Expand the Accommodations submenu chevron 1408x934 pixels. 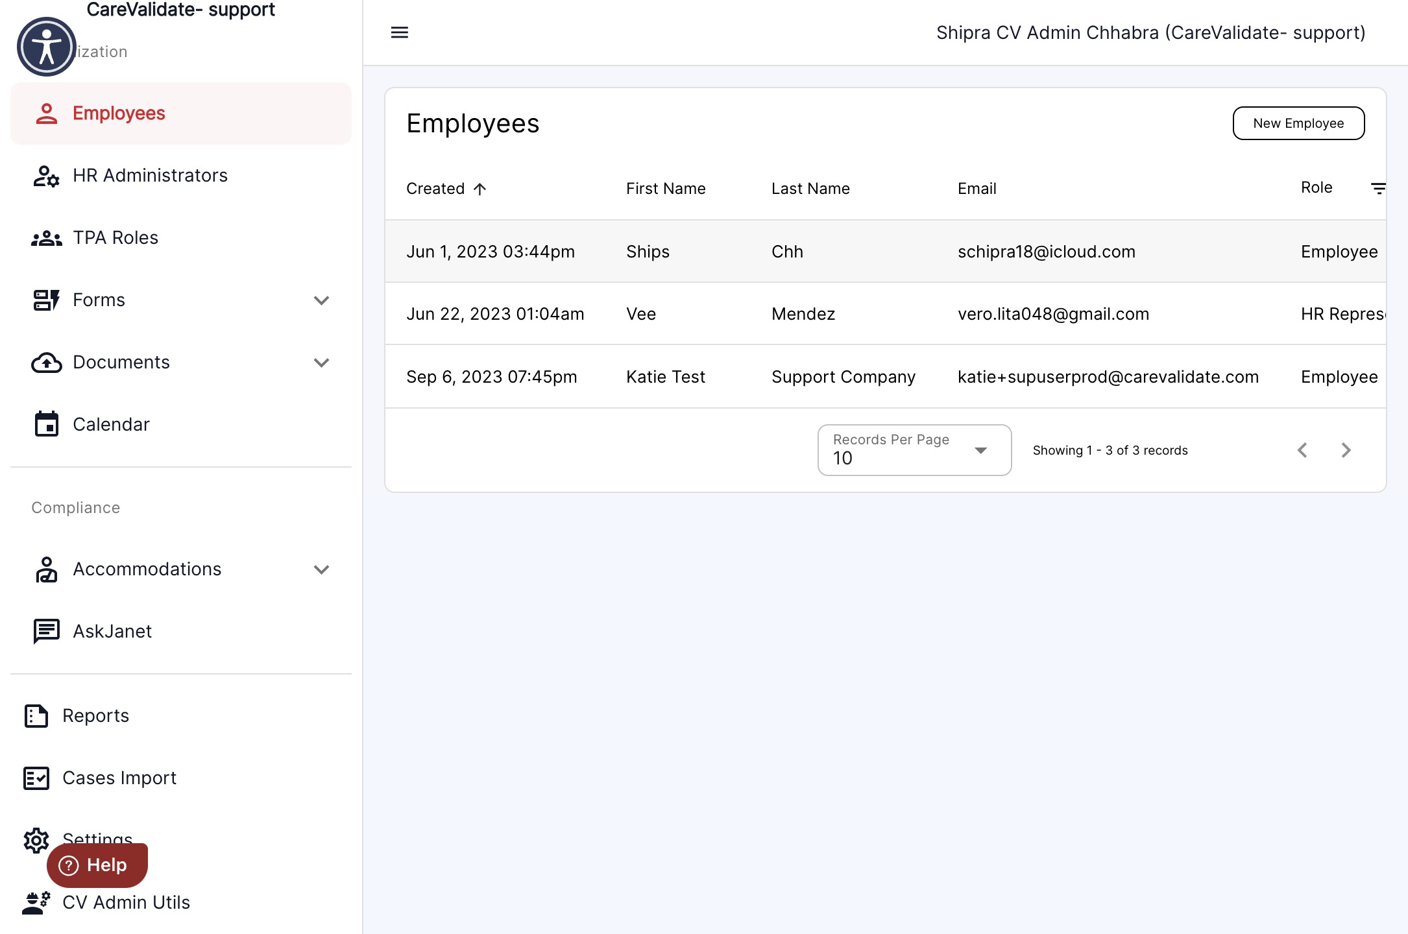pyautogui.click(x=322, y=569)
